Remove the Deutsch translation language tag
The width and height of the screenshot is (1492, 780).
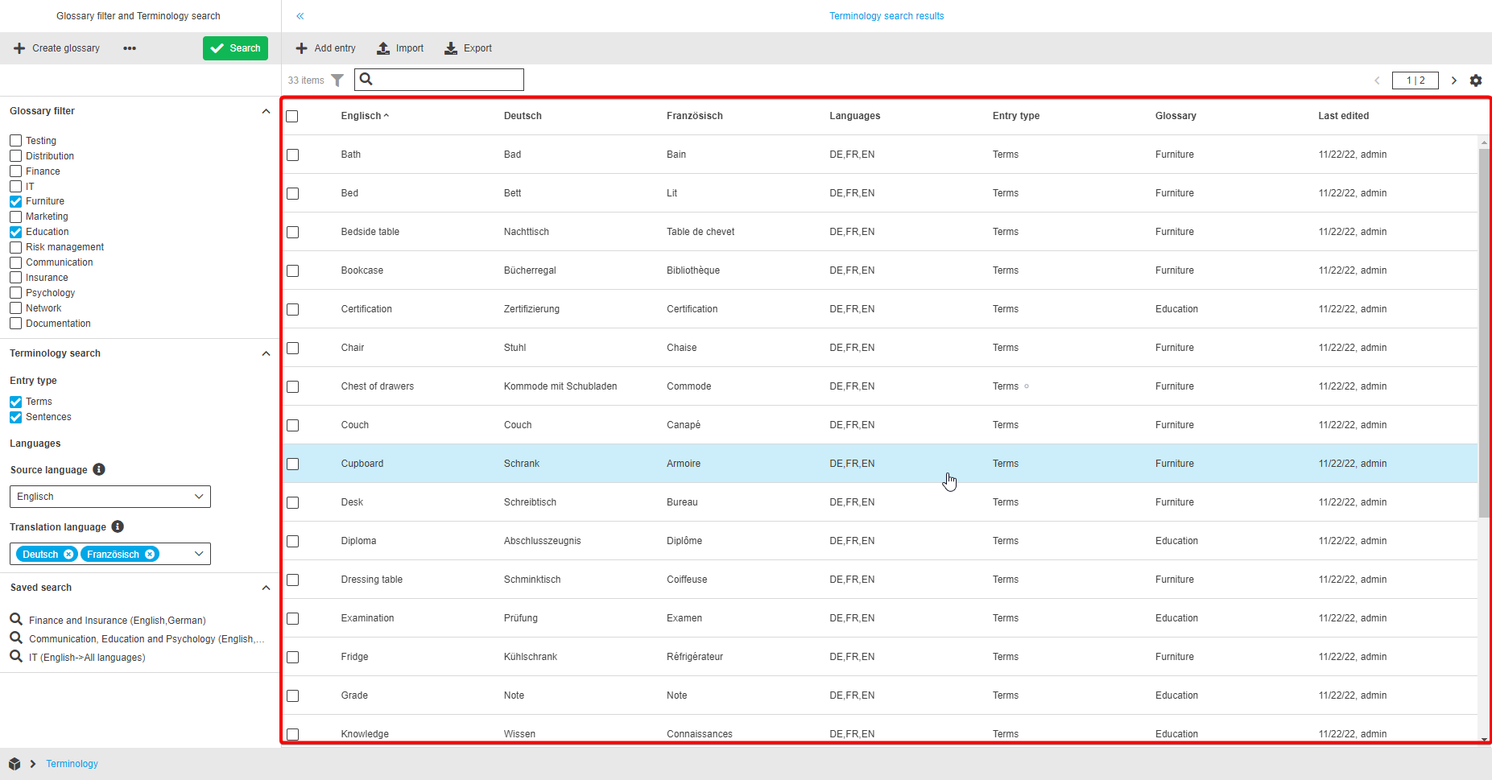[x=68, y=555]
